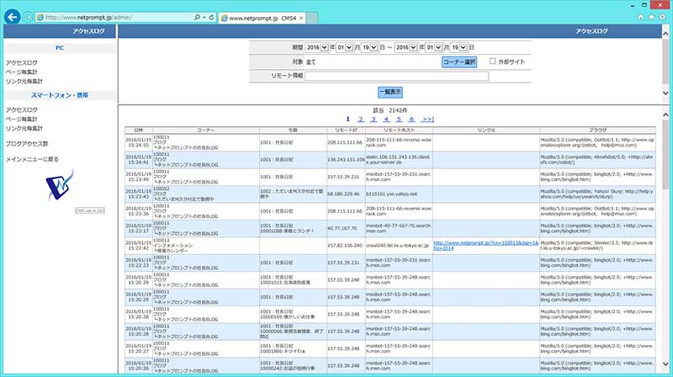Open ブログアクセス数 sidebar link
This screenshot has height=377, width=673.
pos(27,144)
